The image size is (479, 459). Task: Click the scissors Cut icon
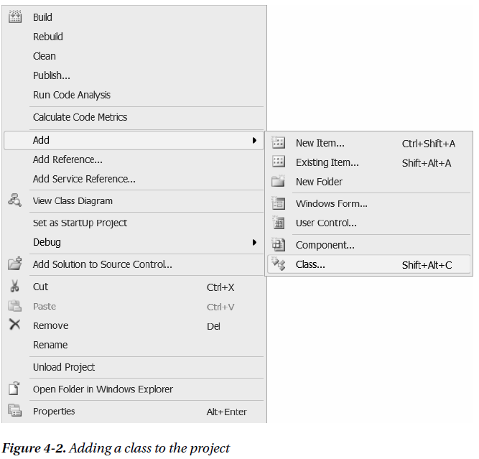[x=15, y=287]
